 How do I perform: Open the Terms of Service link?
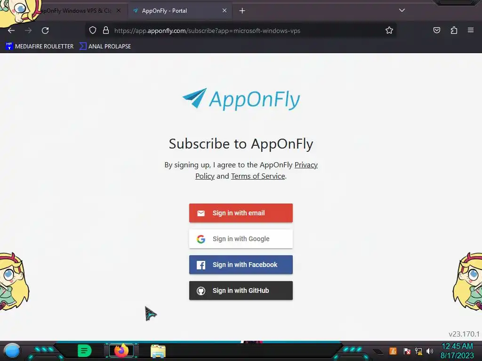[258, 176]
